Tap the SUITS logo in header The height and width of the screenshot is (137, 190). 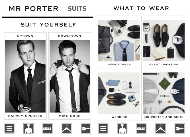pos(77,9)
